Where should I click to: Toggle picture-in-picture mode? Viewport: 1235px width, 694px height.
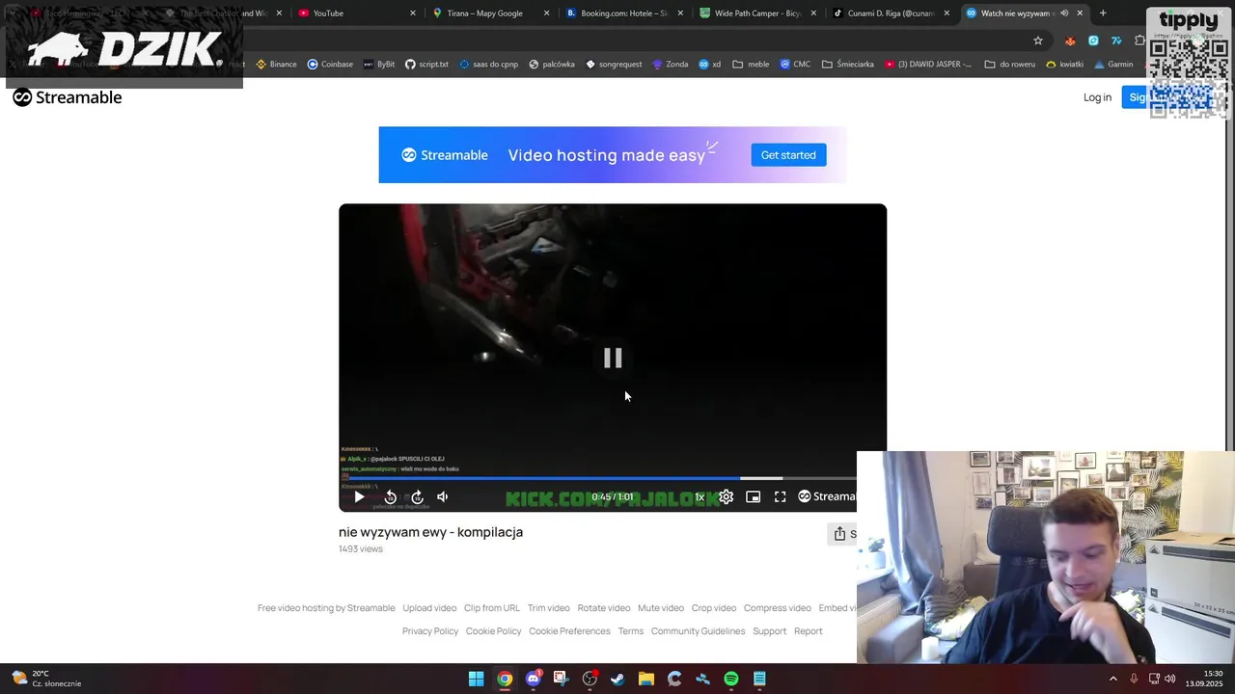754,497
